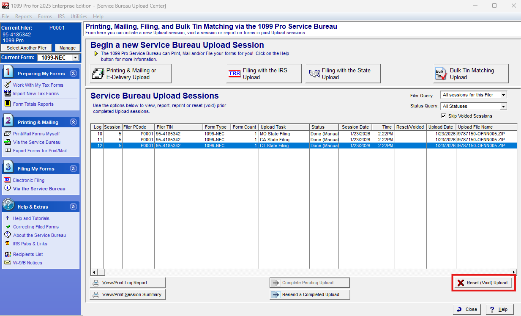Click the W-9/B Notices icon
Viewport: 521px width, 316px height.
tap(7, 263)
